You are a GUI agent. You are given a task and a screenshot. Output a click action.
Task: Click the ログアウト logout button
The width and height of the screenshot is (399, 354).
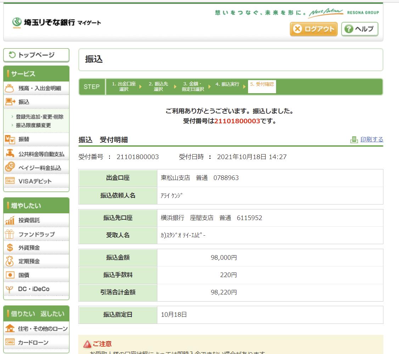click(314, 29)
